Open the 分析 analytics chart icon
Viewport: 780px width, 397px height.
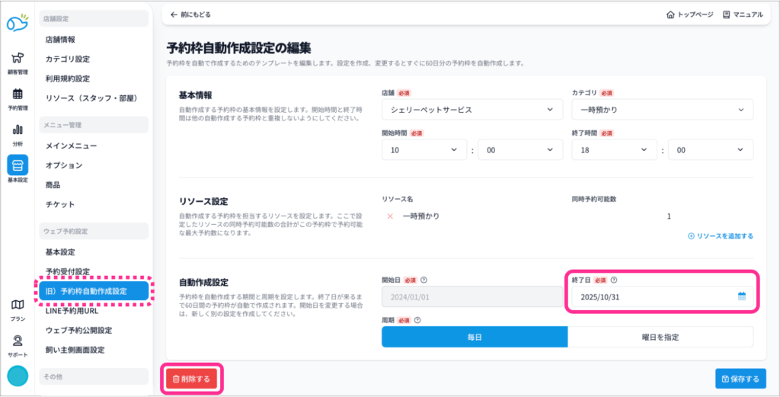(17, 130)
